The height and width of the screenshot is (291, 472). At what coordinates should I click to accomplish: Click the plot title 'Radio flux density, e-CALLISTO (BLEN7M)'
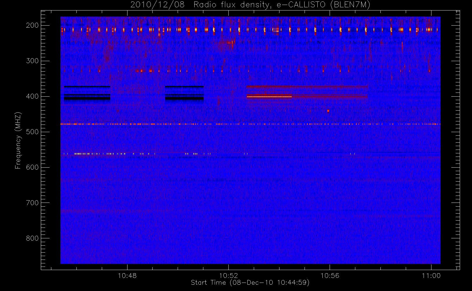pos(282,5)
